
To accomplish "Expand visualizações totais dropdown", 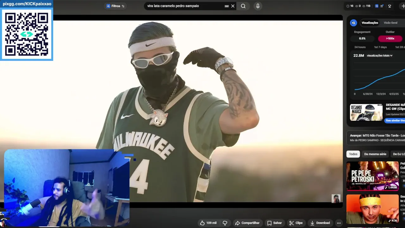I will point(380,55).
